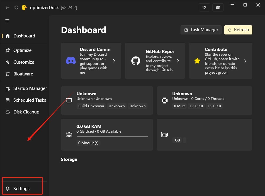Click the 0 MHz tag
The height and width of the screenshot is (196, 265).
[x=180, y=106]
